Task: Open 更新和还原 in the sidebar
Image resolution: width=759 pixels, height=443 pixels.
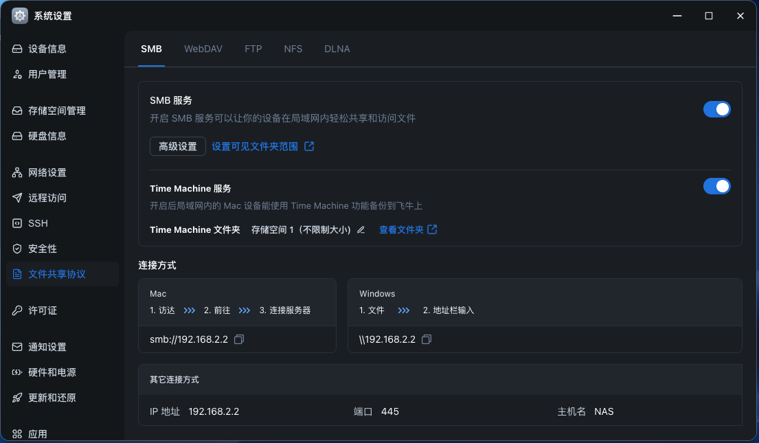Action: point(63,398)
